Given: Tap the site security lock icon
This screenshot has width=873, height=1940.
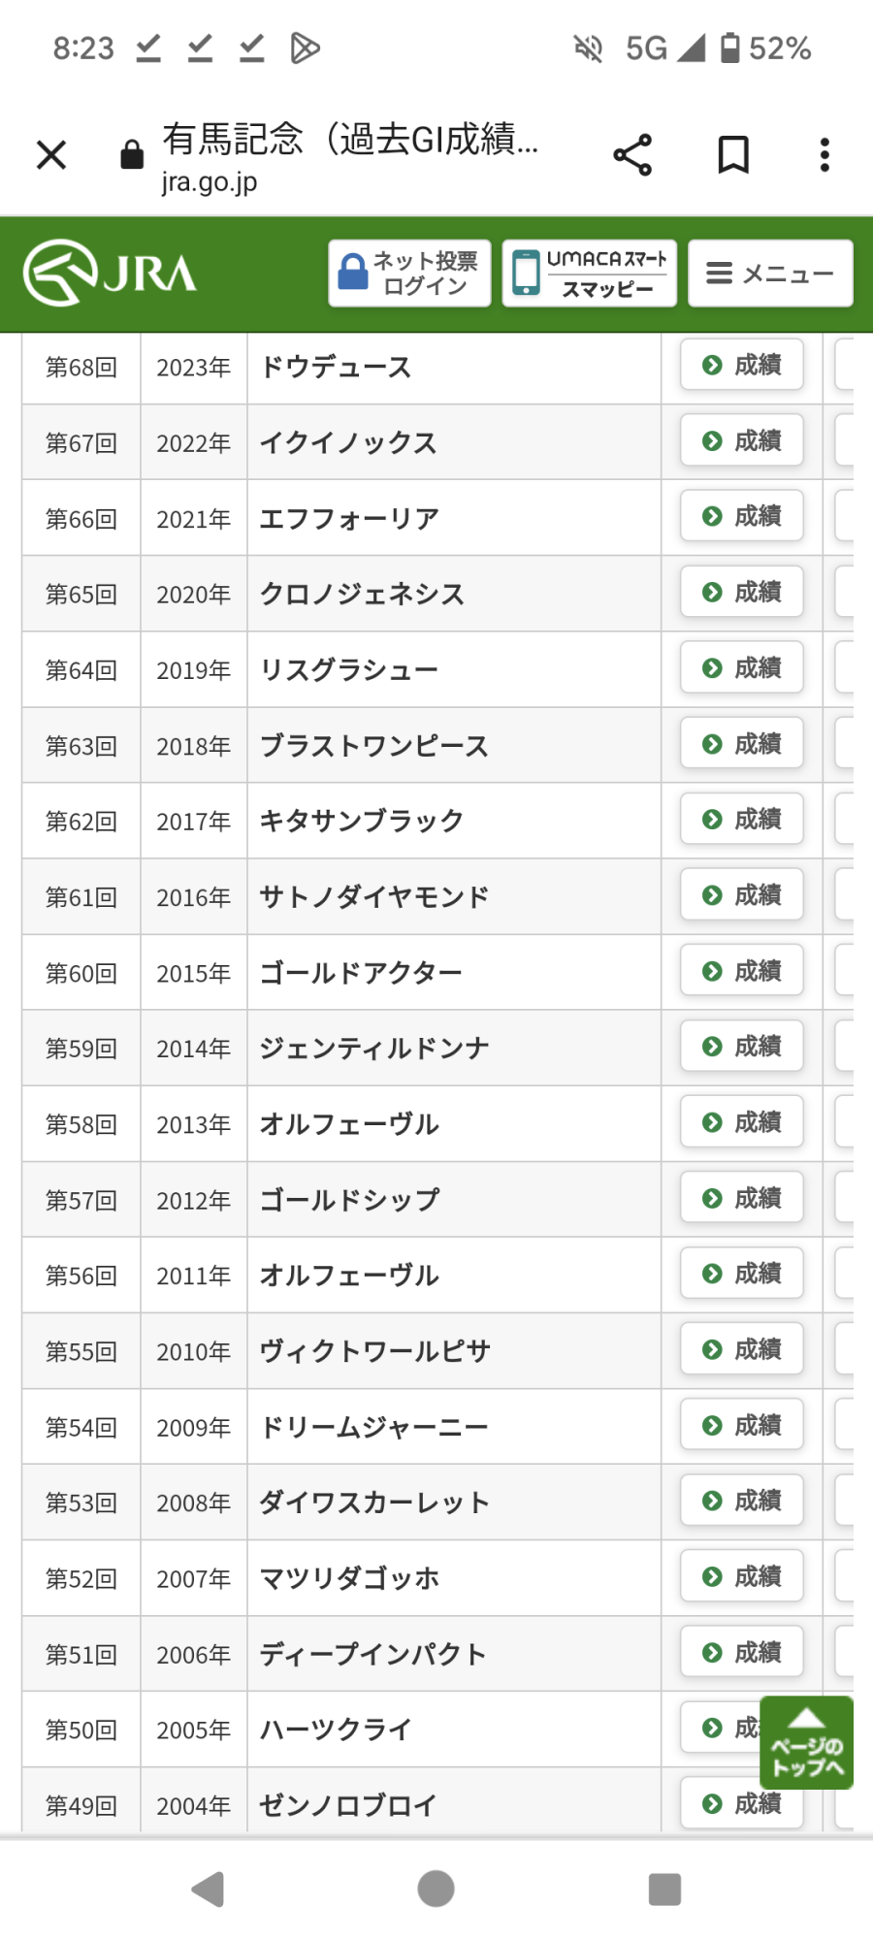Looking at the screenshot, I should 132,155.
